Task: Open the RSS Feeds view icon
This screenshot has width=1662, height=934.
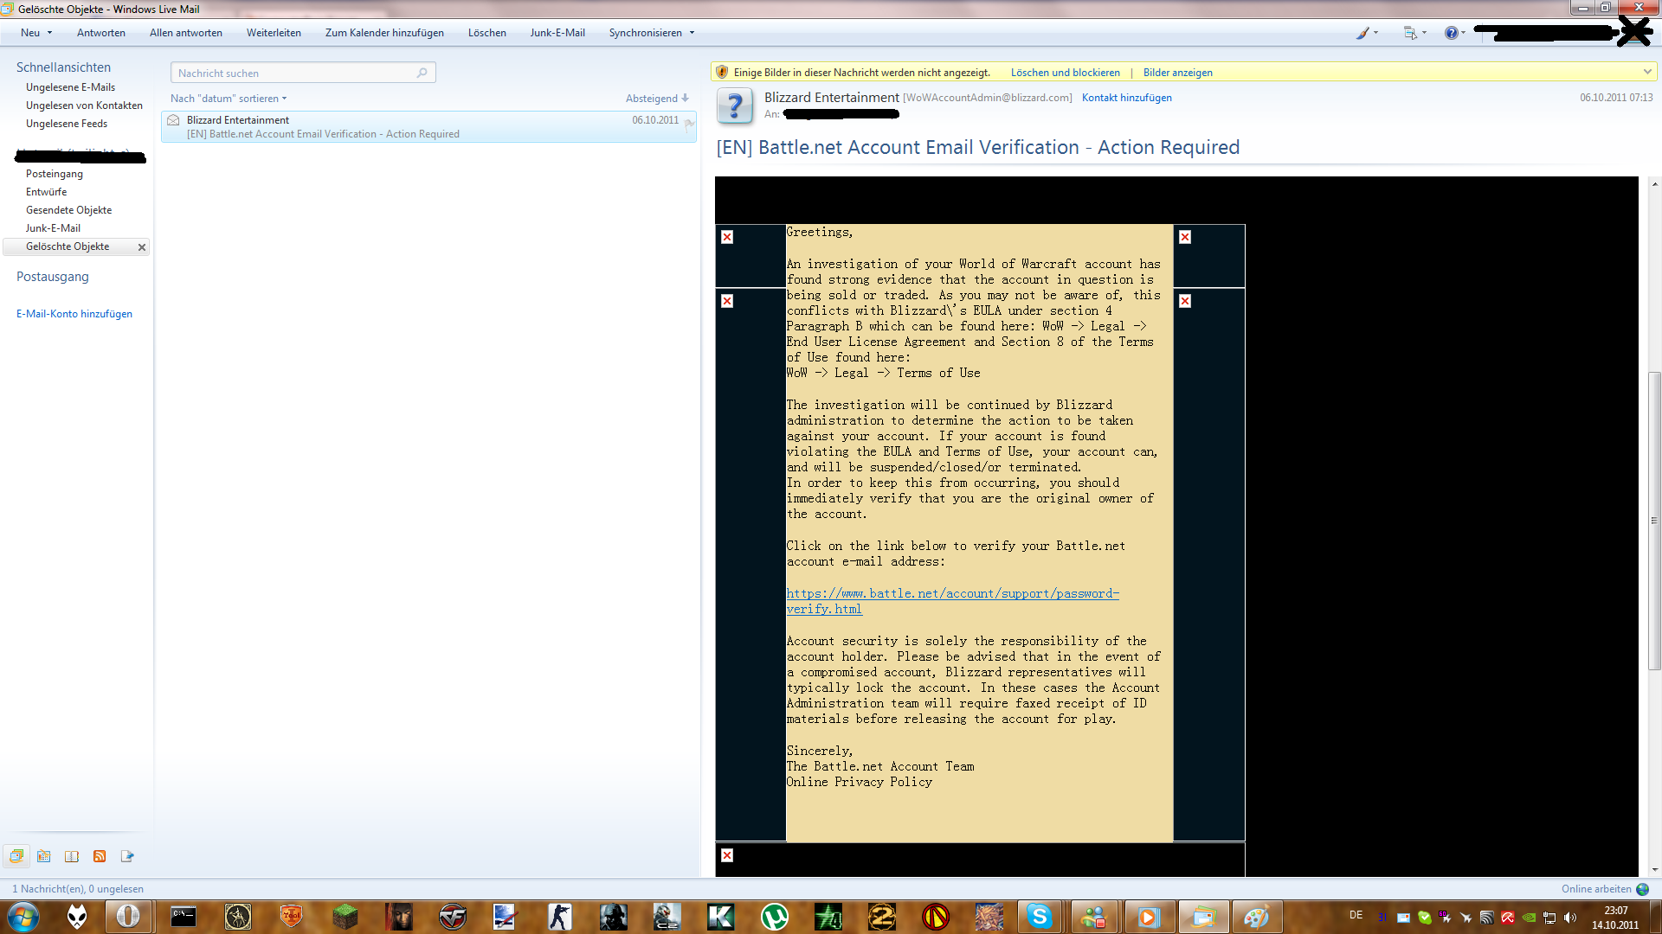Action: pyautogui.click(x=100, y=856)
